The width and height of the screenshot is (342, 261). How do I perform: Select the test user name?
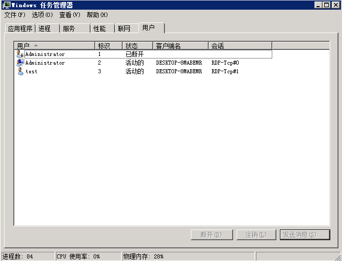[32, 71]
